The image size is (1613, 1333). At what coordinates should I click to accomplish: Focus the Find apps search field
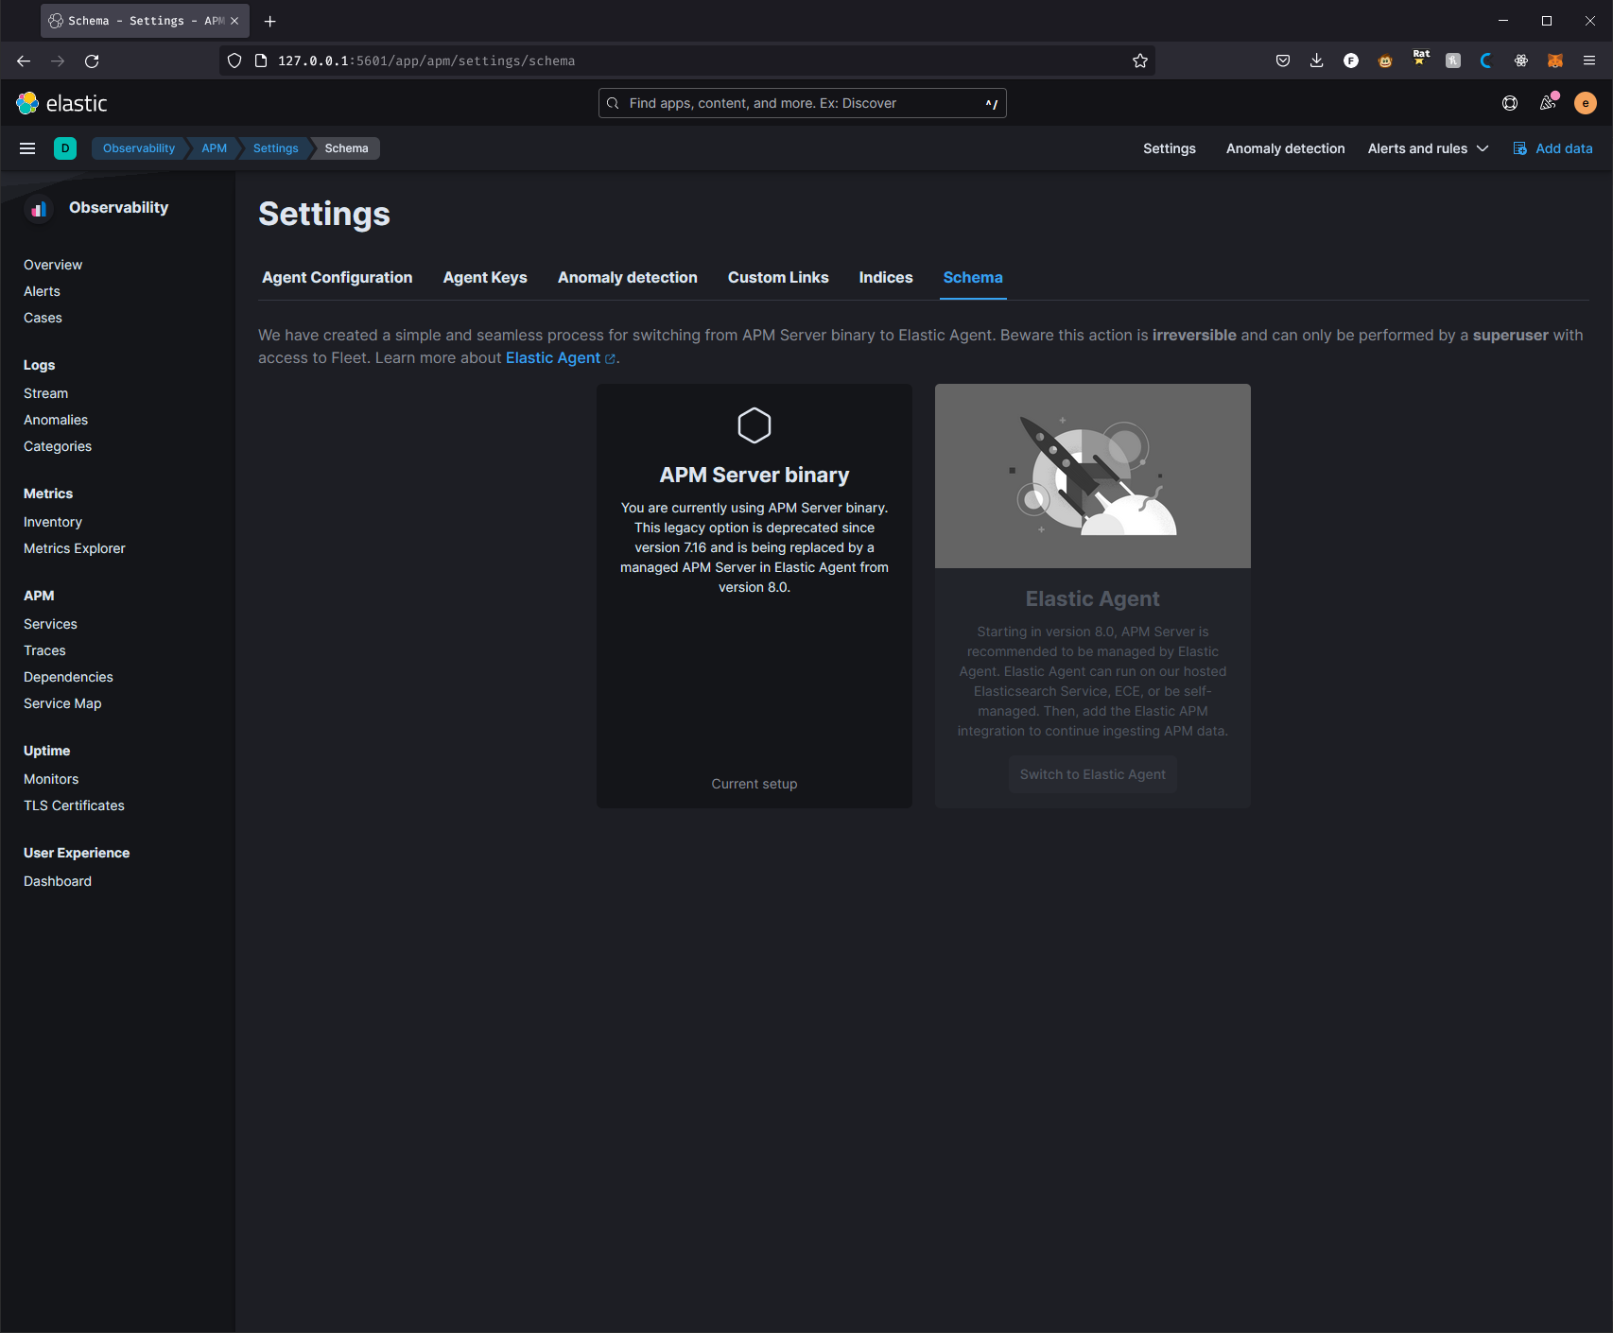(803, 103)
